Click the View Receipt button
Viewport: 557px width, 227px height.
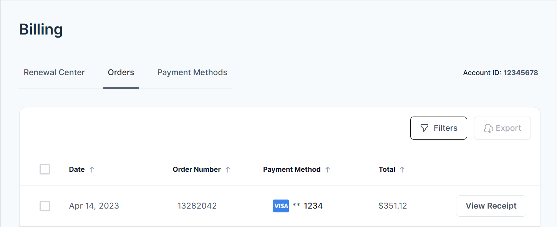click(491, 206)
